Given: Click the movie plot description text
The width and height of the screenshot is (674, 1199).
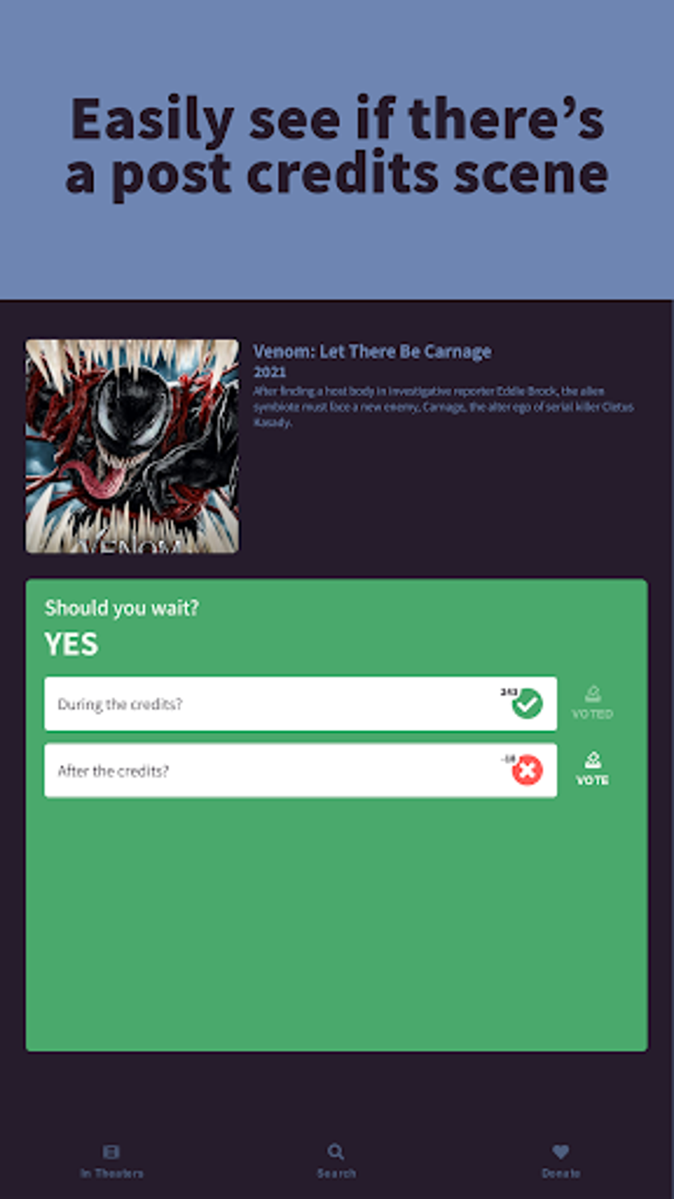Looking at the screenshot, I should (443, 407).
